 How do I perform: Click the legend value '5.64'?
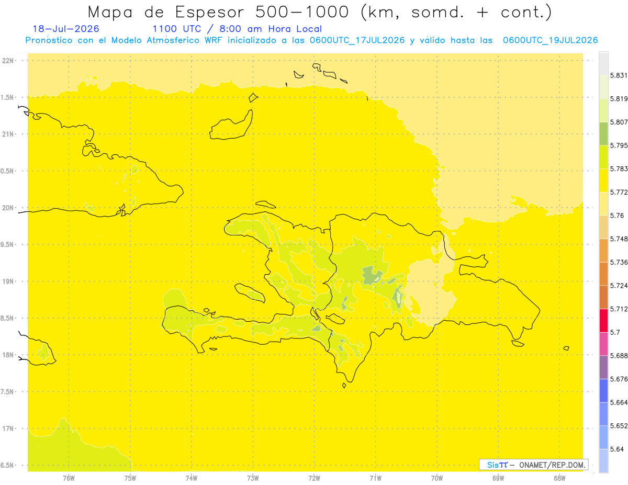(617, 449)
